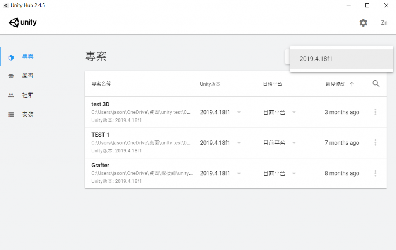
Task: Click the graduation cap learn icon
Action: pos(11,76)
